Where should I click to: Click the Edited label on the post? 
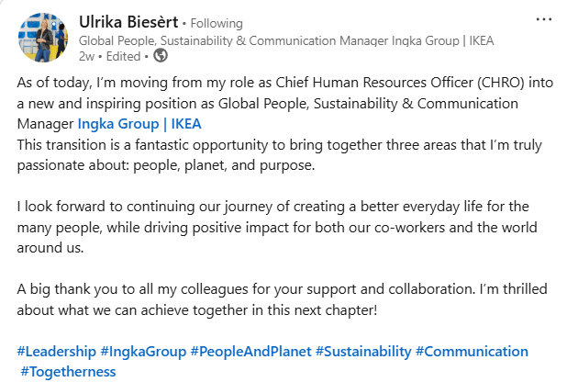[x=125, y=55]
